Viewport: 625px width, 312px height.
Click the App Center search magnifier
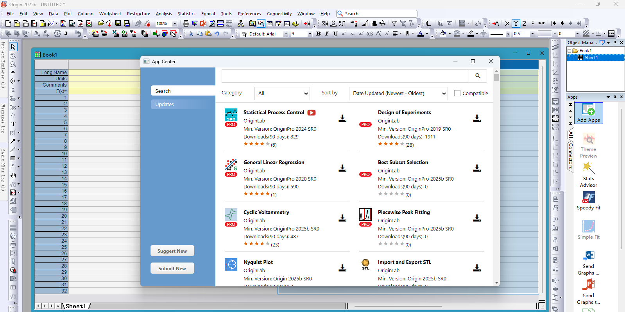(478, 76)
